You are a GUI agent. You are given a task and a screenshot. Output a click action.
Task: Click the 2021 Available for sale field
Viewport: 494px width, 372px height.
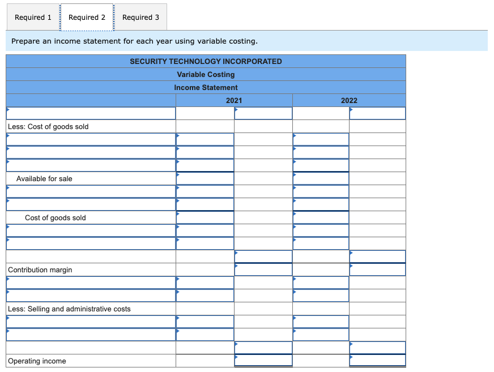click(x=205, y=178)
